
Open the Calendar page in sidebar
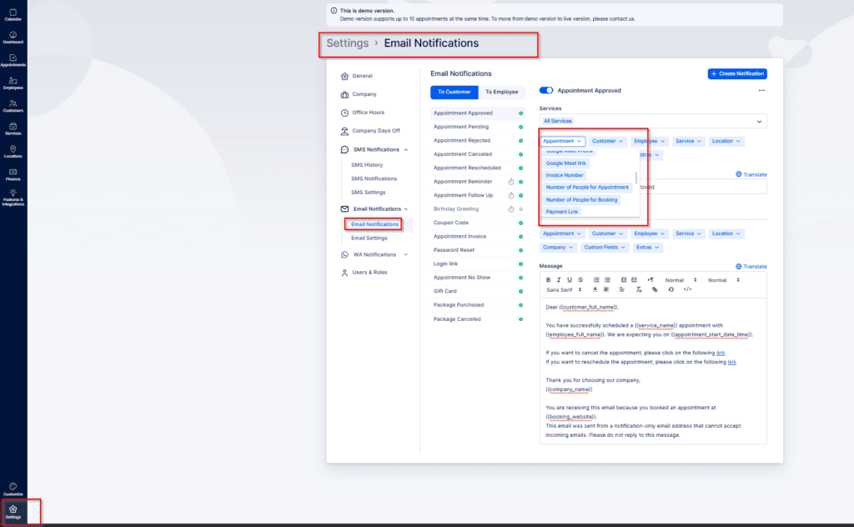[x=13, y=15]
